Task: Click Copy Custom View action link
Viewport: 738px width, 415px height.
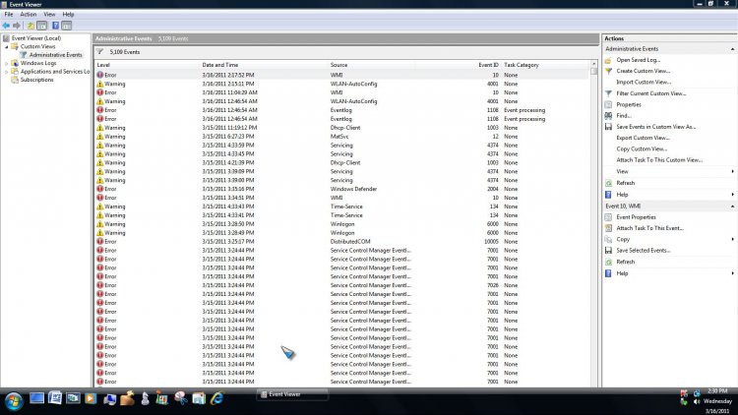Action: coord(642,149)
